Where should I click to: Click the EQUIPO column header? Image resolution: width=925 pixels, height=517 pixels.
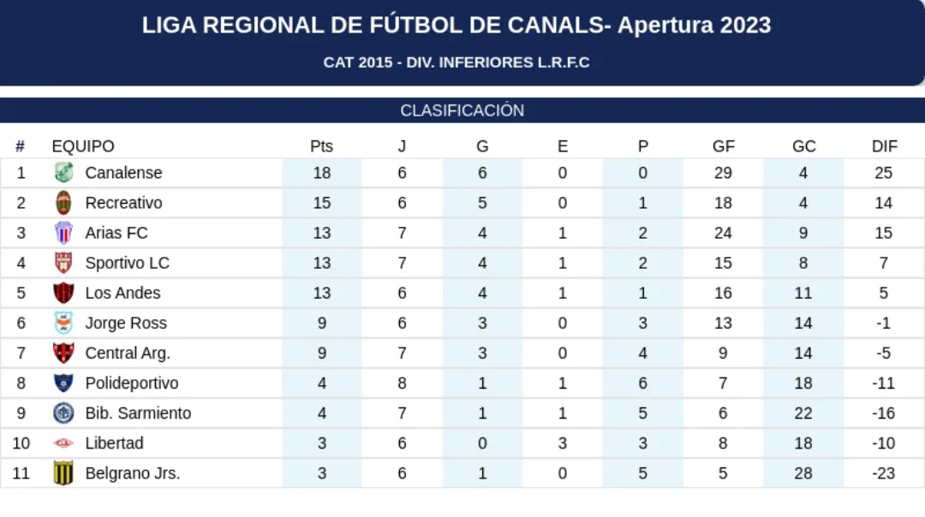[x=83, y=146]
